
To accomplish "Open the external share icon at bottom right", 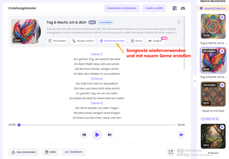I will [x=171, y=152].
